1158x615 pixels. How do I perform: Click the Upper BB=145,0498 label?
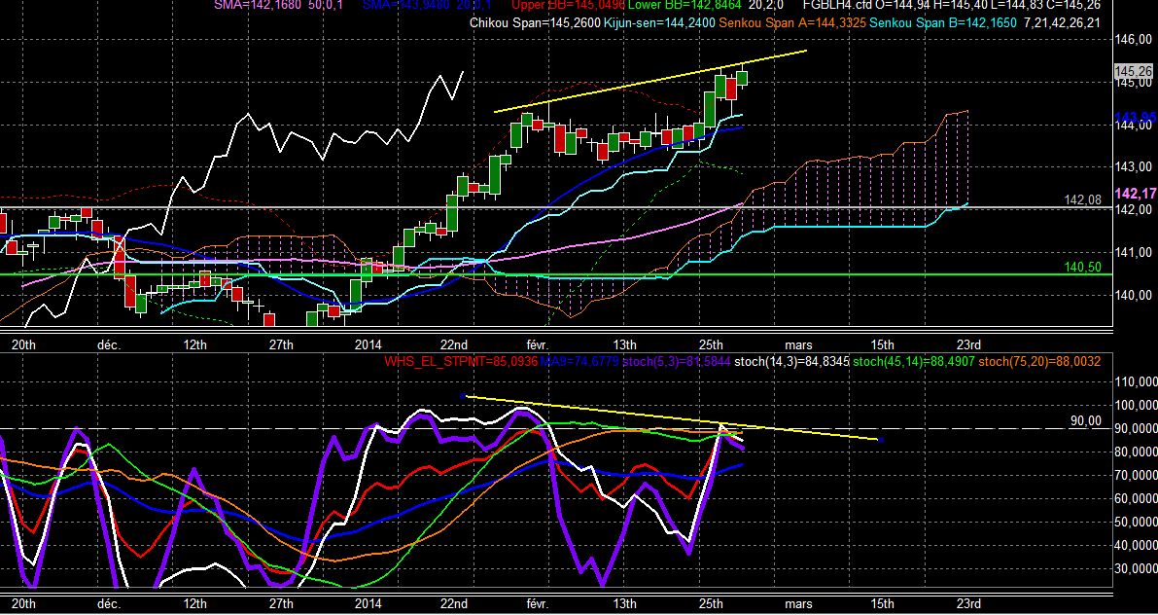click(x=568, y=5)
